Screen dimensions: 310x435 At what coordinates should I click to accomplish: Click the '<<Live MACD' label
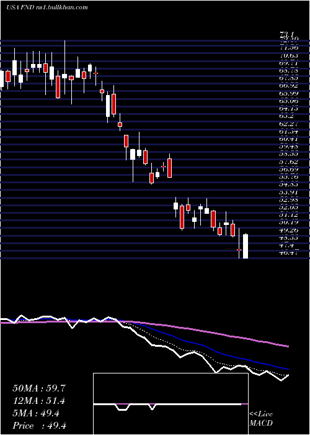[x=261, y=419]
